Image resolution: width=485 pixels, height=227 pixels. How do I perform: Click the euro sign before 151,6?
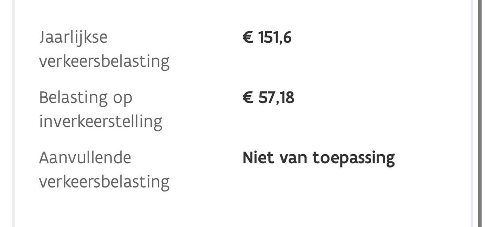click(x=248, y=38)
